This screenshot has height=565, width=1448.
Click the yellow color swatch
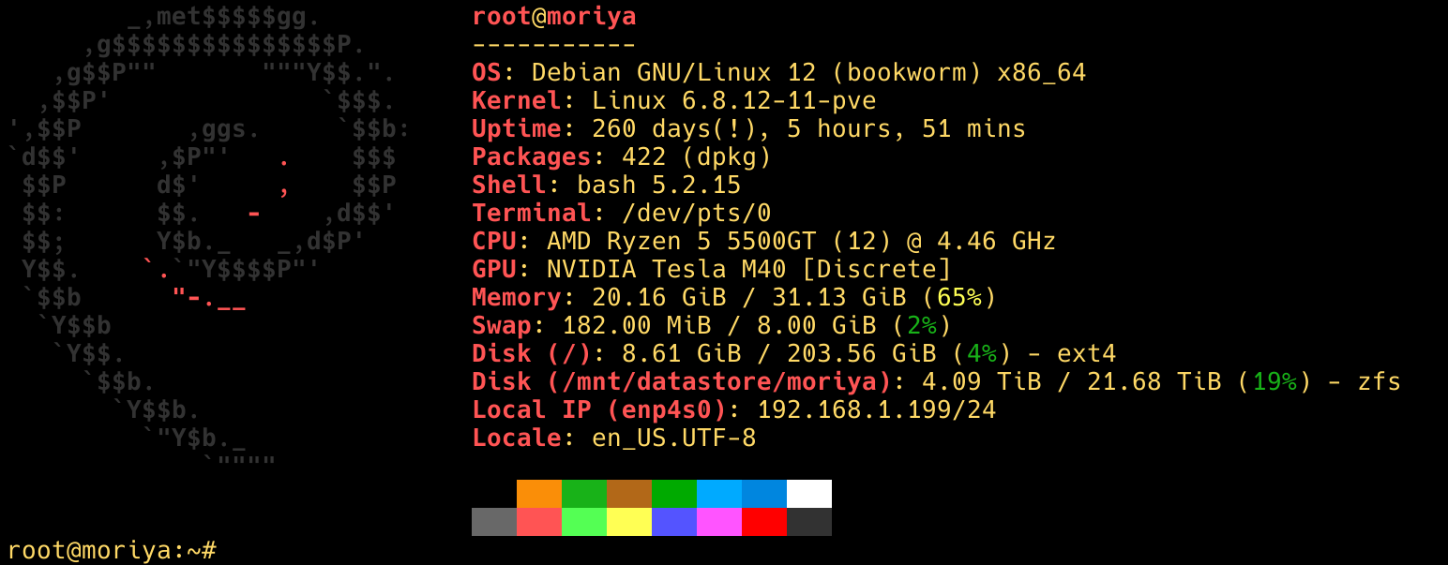click(x=629, y=522)
